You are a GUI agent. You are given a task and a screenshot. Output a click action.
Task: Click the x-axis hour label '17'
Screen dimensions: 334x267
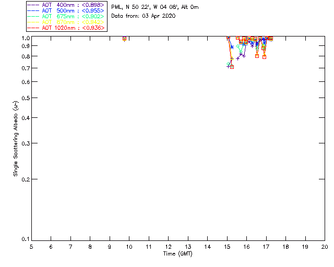coord(266,247)
